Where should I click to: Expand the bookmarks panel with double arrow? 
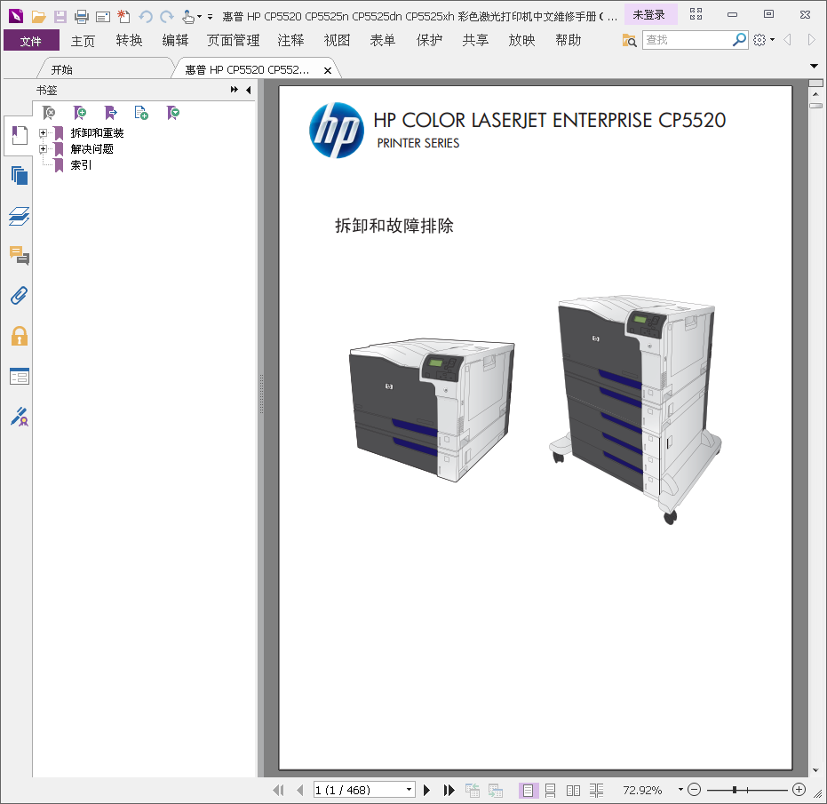235,90
